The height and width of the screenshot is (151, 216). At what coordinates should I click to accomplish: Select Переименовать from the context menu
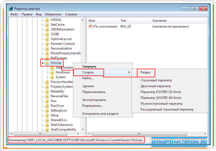94,92
